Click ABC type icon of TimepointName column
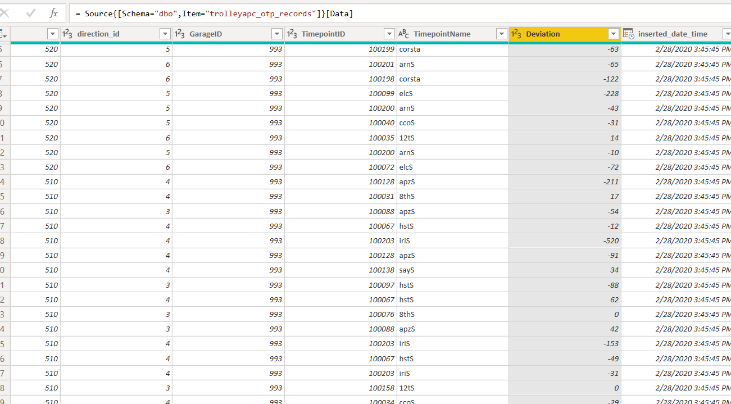The height and width of the screenshot is (404, 731). click(x=404, y=34)
